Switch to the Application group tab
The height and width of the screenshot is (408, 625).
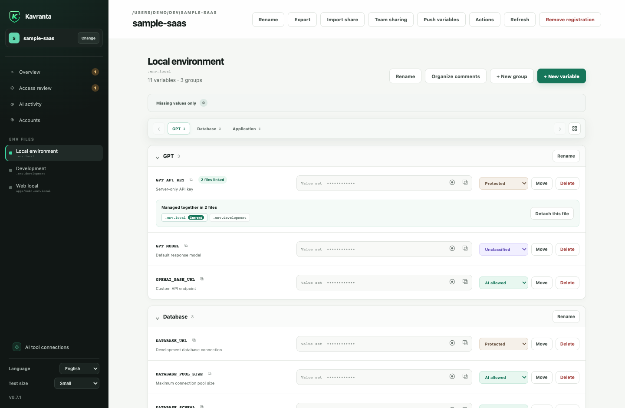pos(247,129)
